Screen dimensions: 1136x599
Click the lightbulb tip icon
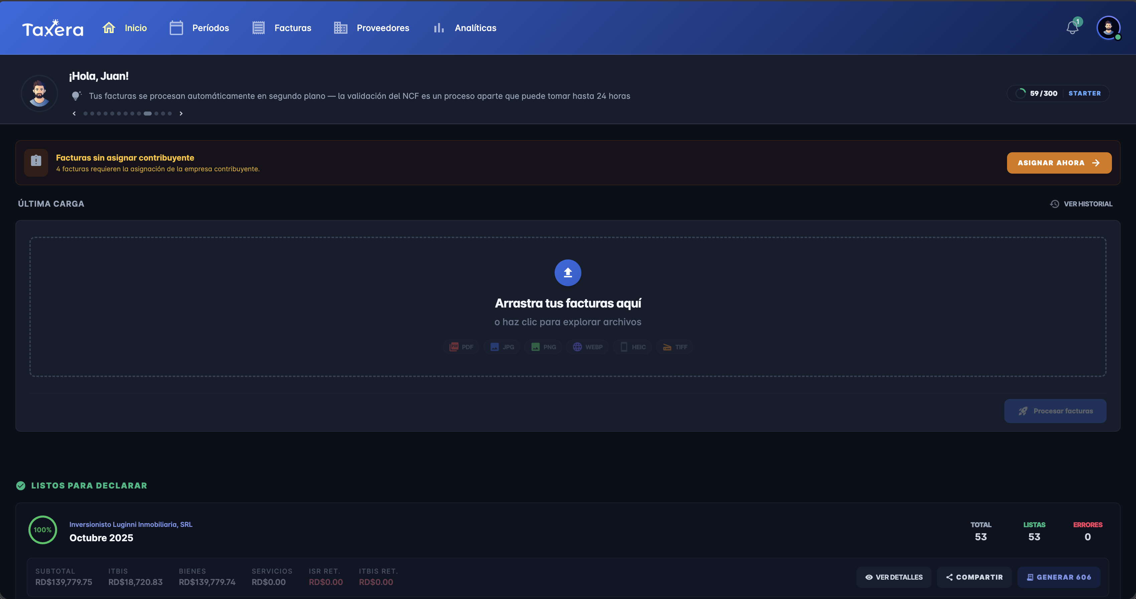[x=77, y=95]
